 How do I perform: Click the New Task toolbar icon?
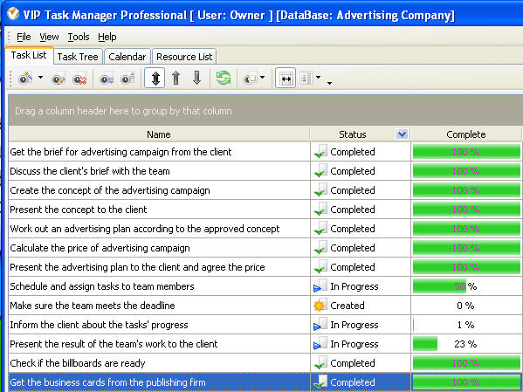25,79
